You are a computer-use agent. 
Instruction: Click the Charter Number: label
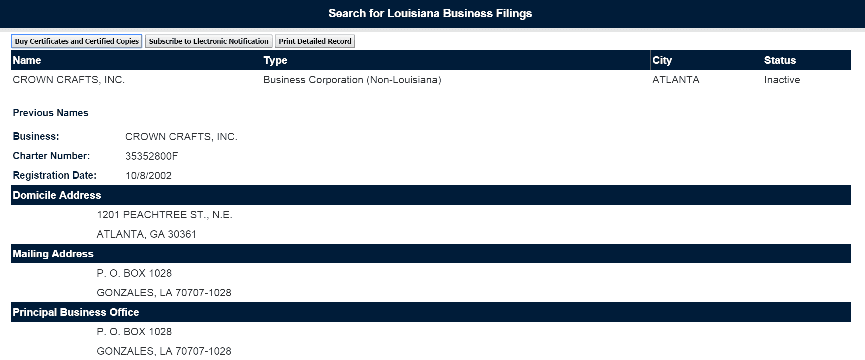[x=51, y=156]
